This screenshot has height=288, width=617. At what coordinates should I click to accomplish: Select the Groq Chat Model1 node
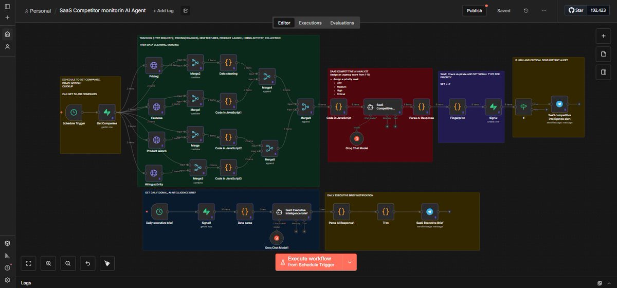276,238
